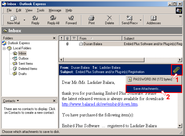Screen dimensions: 185x136
Task: Maximize the Outlook Express window
Action: point(175,4)
